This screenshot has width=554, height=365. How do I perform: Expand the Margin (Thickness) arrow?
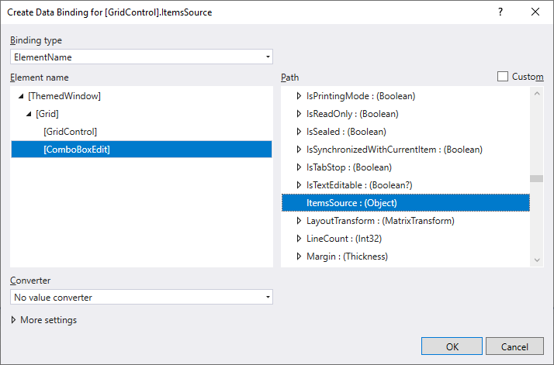[299, 257]
